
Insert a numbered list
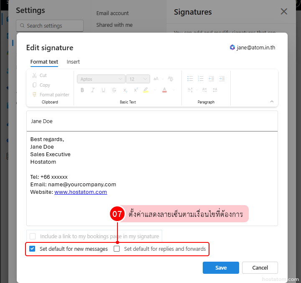coord(201,79)
